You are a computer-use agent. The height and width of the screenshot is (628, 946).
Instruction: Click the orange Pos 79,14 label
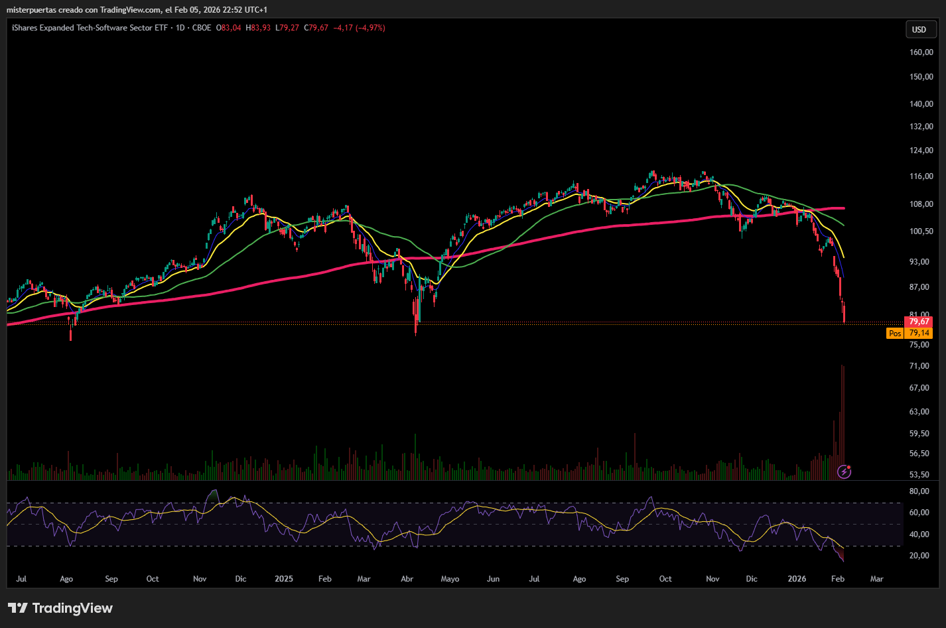click(910, 333)
